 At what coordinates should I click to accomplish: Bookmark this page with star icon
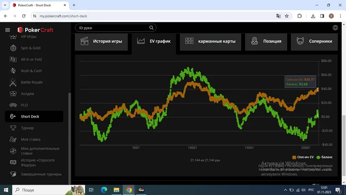[287, 16]
